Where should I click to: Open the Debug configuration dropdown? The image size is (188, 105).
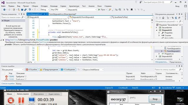45,10
